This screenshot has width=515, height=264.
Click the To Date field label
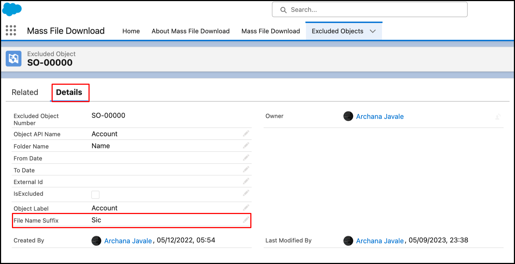pyautogui.click(x=24, y=170)
